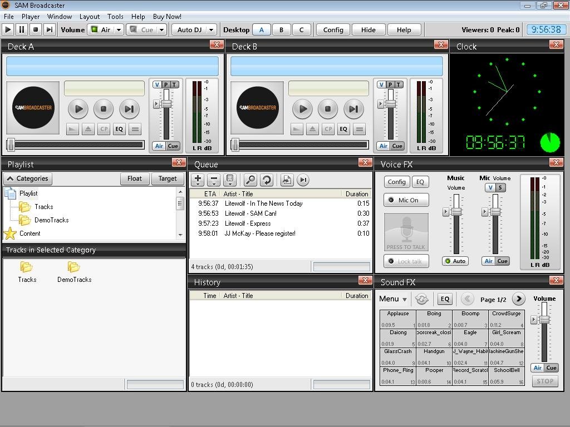Open the EQ on Deck B
Screen dimensions: 570x427
pos(343,129)
